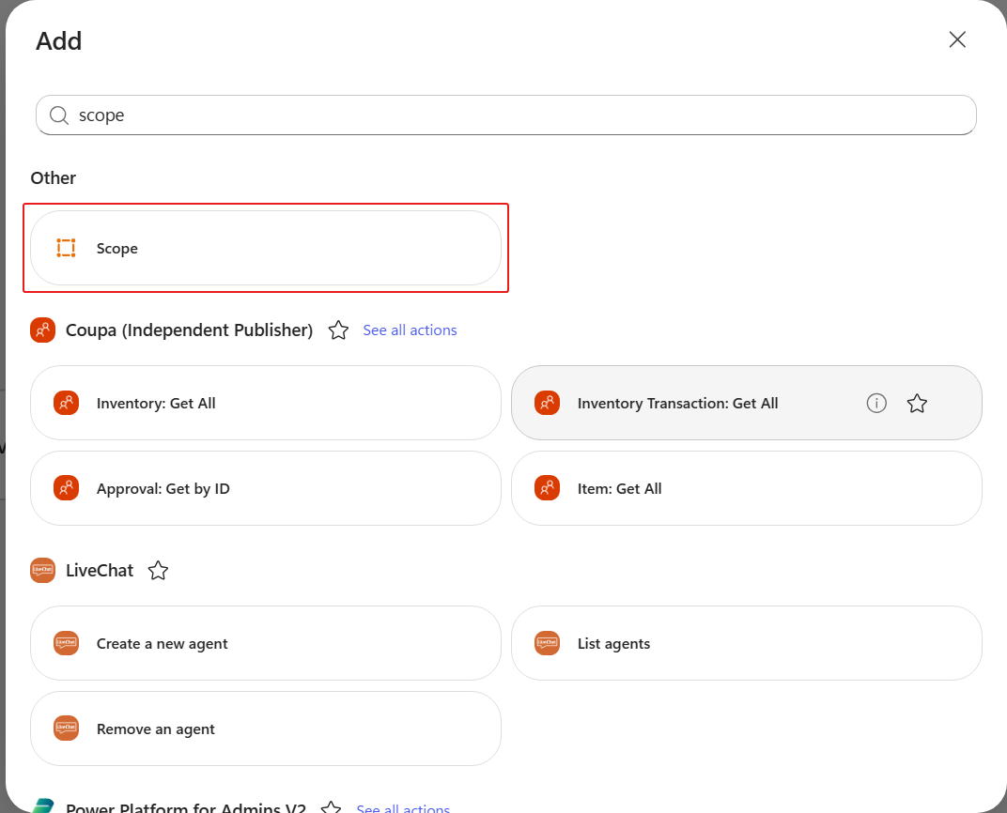Click the Approval: Get by ID icon
The height and width of the screenshot is (813, 1007).
(66, 488)
